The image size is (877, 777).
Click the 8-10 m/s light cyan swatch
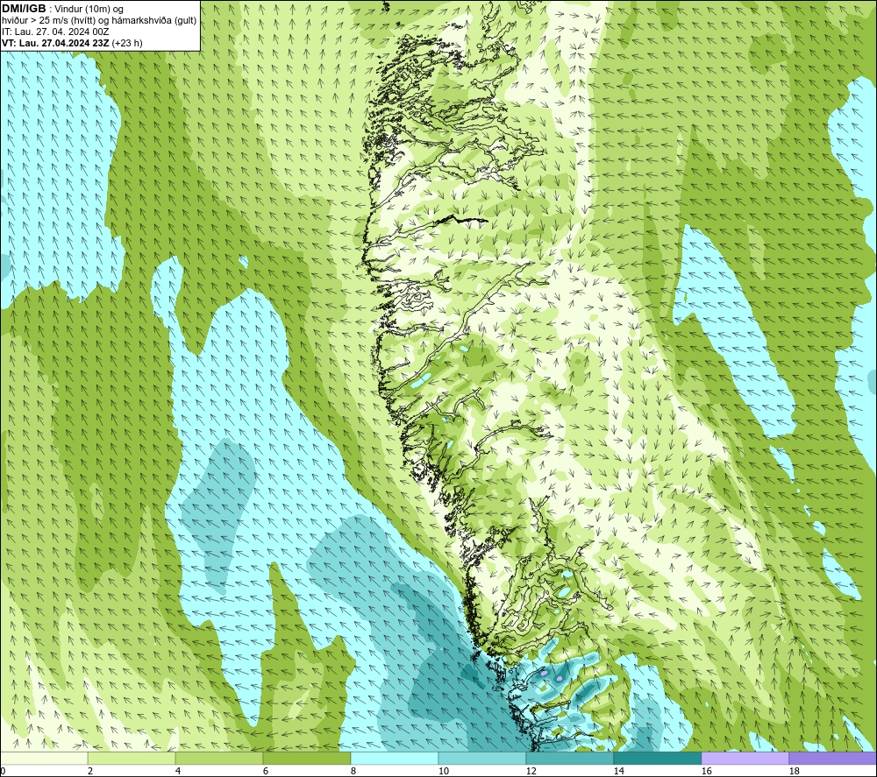[x=395, y=758]
